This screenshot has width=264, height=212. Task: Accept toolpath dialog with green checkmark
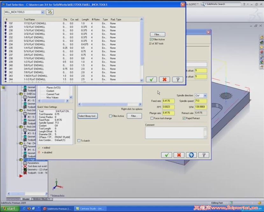tap(167, 155)
